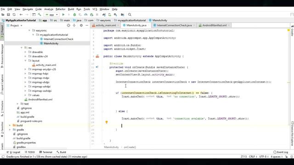The height and width of the screenshot is (165, 294).
Task: Expand the gradle folder in project tree
Action: tap(10, 130)
